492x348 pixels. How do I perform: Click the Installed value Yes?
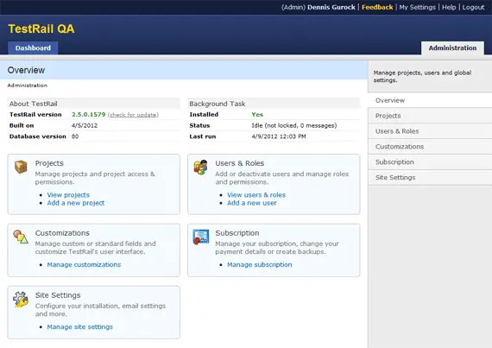click(257, 115)
